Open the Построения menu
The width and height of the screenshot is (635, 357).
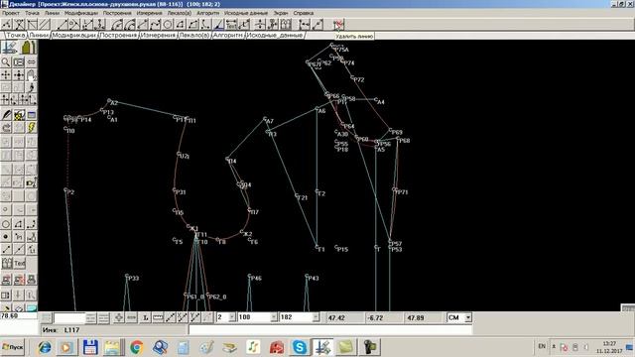(117, 13)
